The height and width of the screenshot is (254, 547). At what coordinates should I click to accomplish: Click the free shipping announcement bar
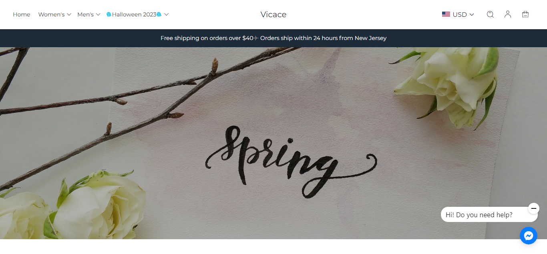(273, 38)
